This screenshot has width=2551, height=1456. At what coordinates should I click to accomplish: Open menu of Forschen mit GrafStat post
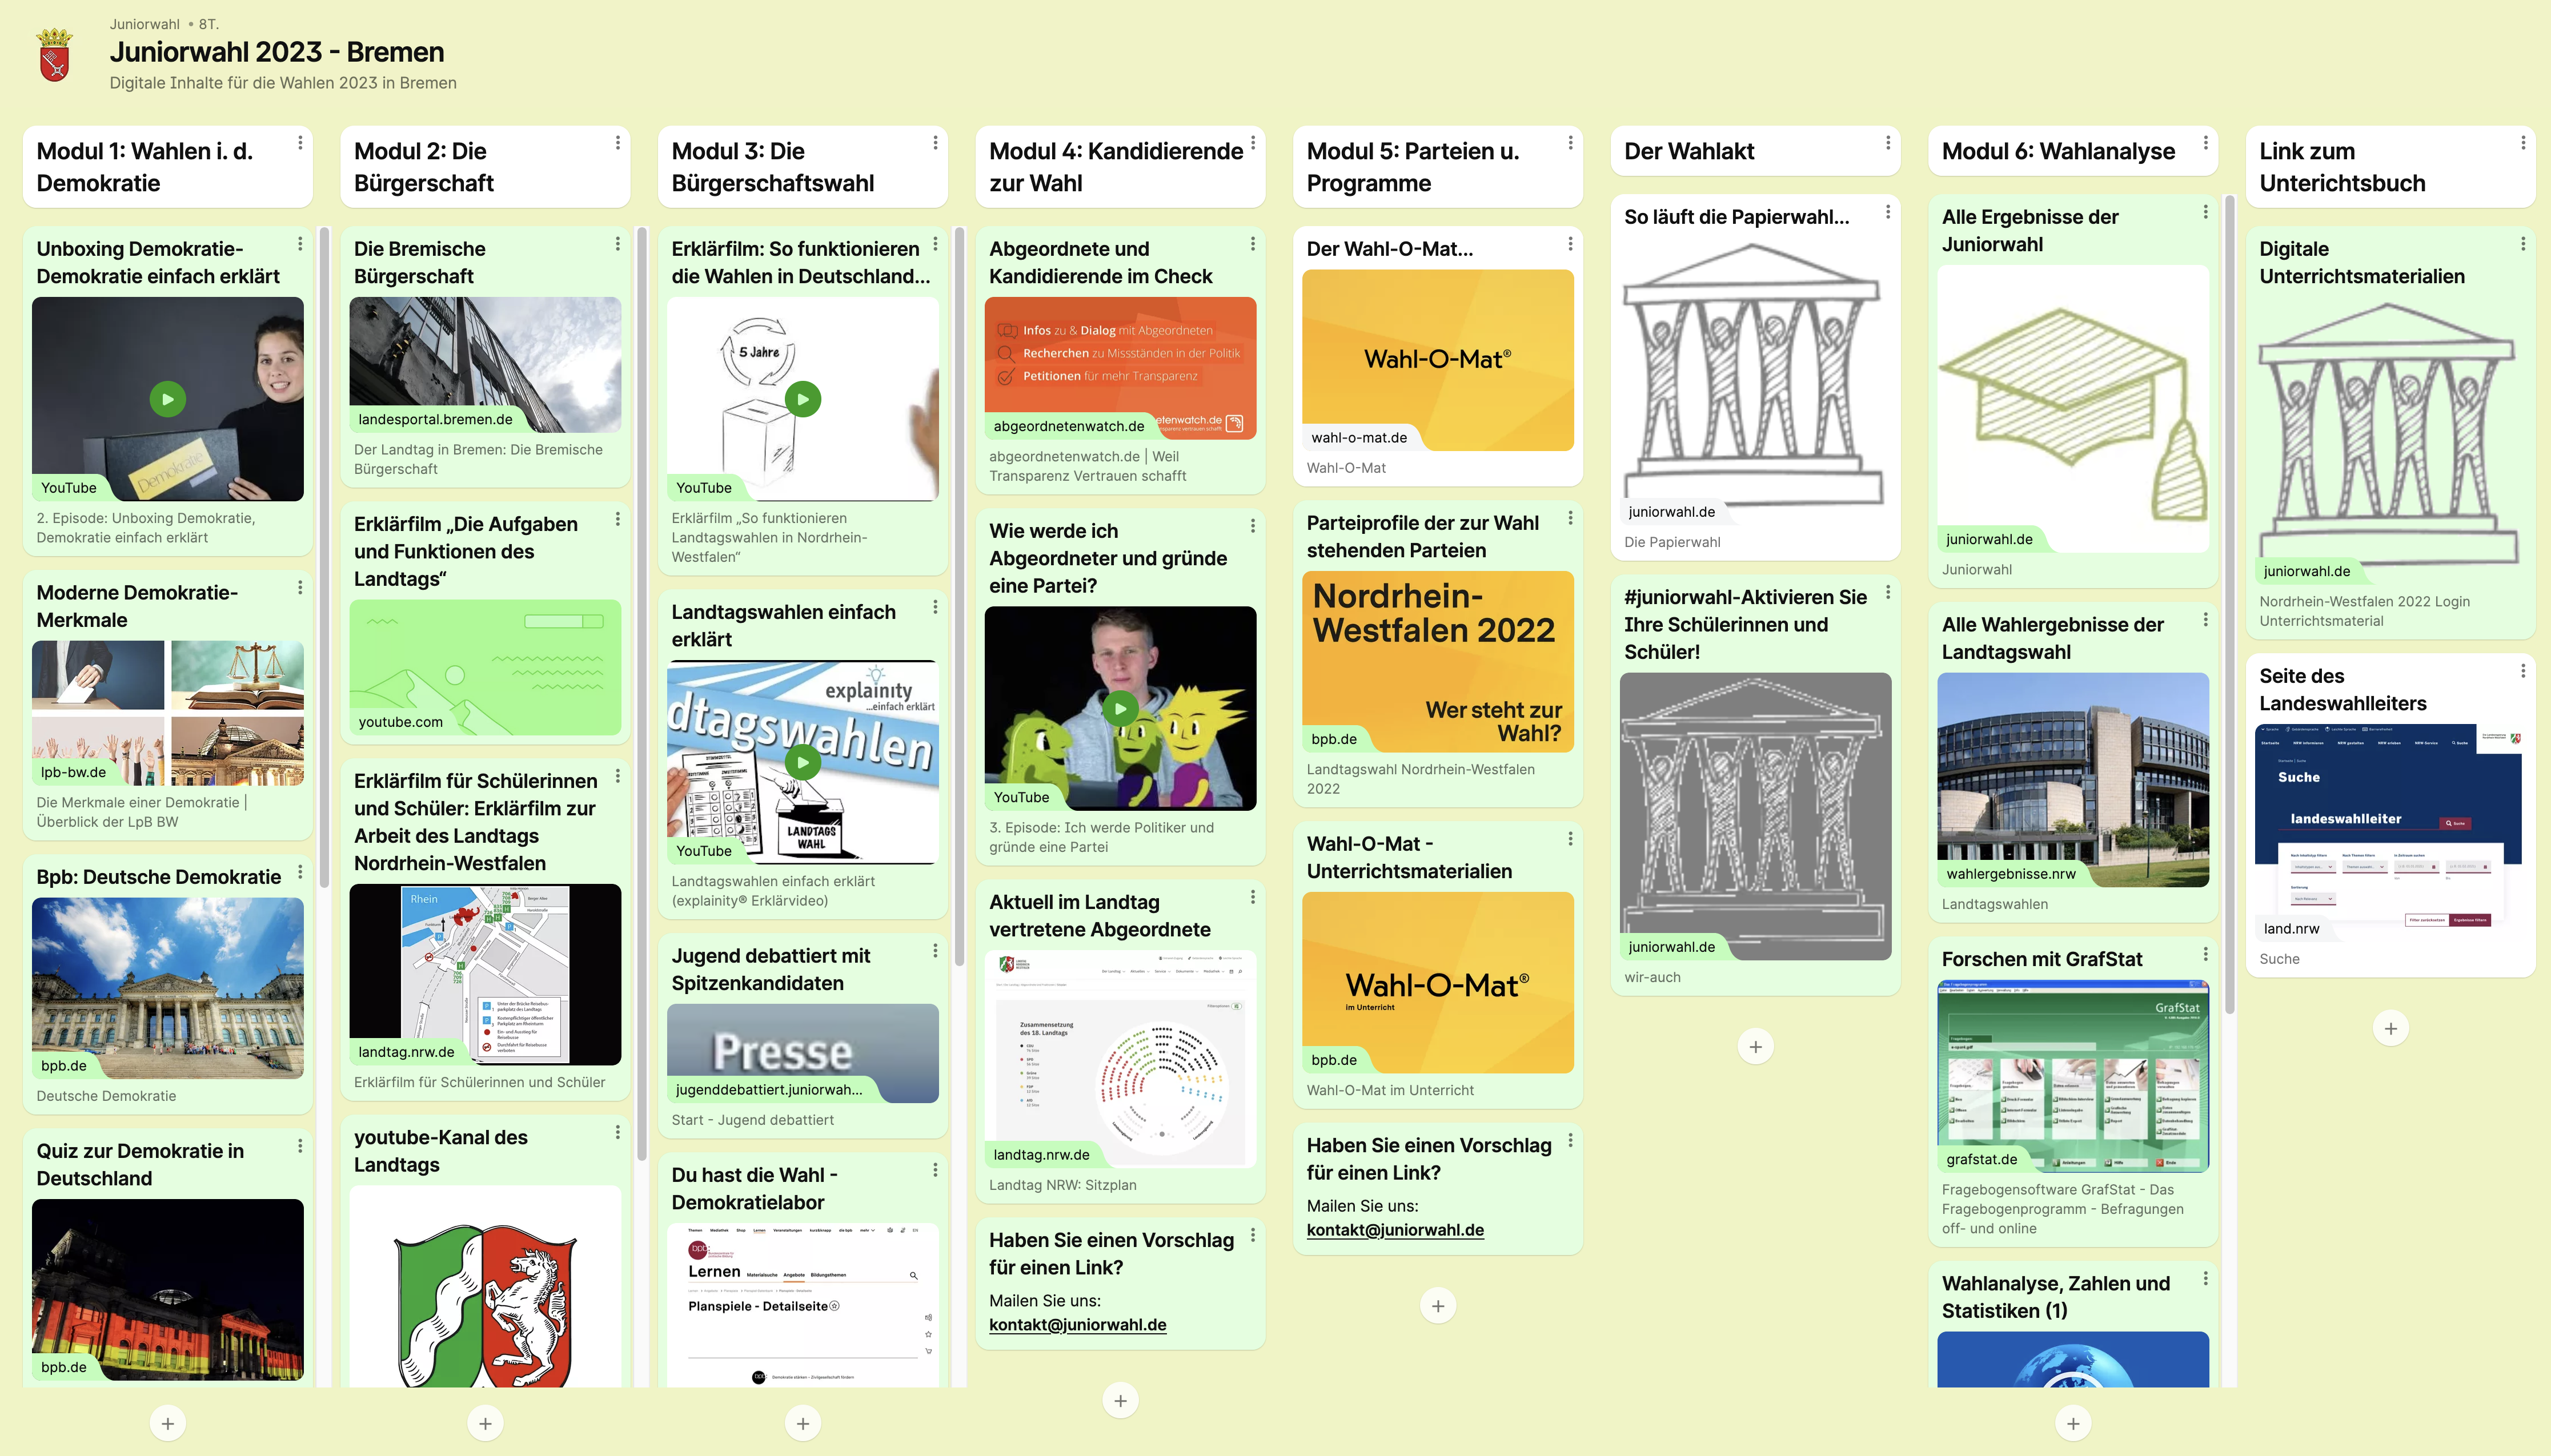pyautogui.click(x=2205, y=955)
